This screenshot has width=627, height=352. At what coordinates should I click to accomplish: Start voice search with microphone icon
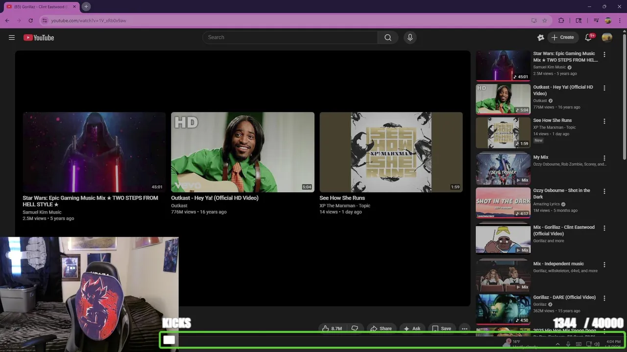(410, 38)
